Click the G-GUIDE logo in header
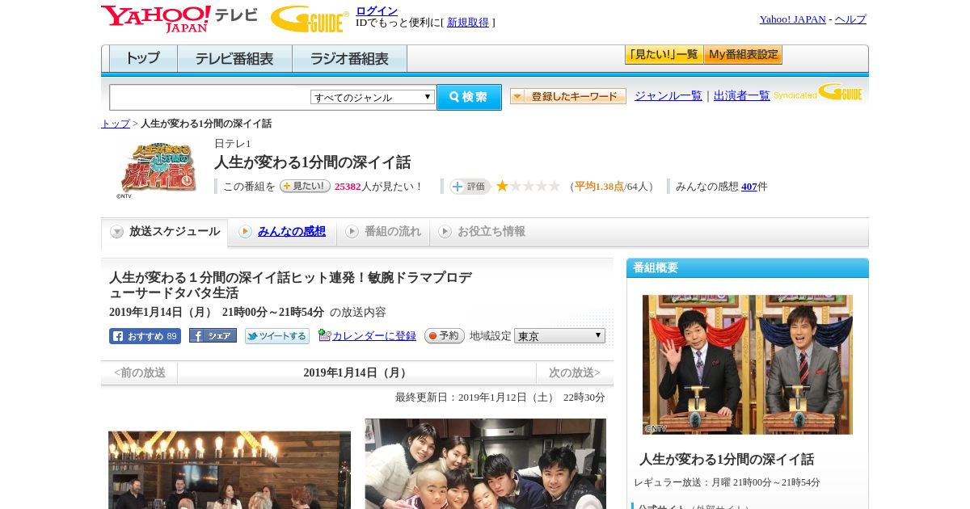970x509 pixels. tap(310, 19)
